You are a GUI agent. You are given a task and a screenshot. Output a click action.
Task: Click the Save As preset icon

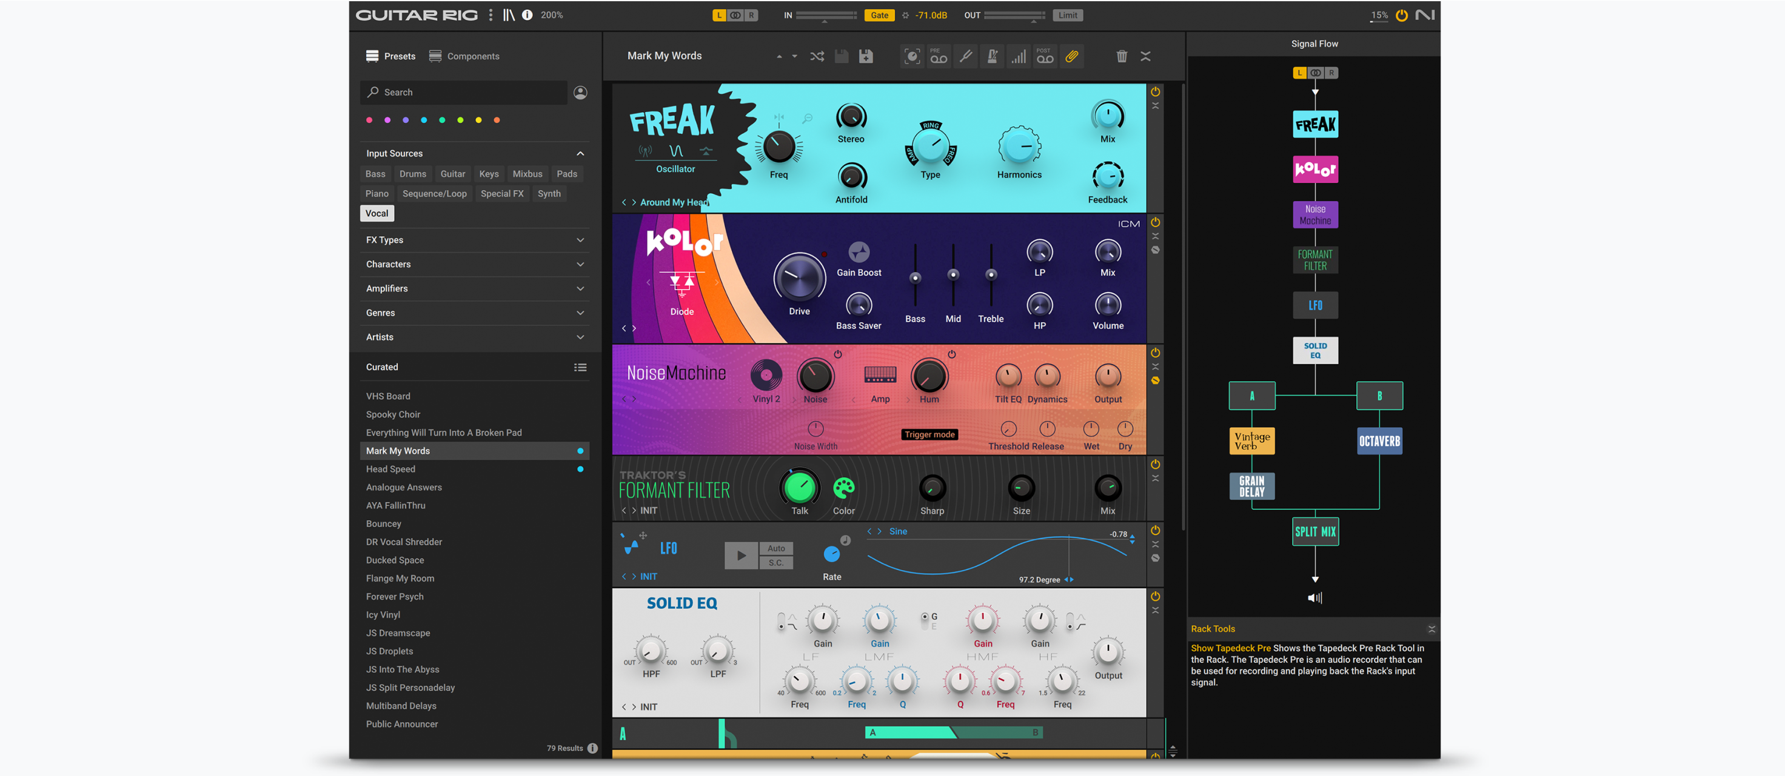pyautogui.click(x=865, y=56)
